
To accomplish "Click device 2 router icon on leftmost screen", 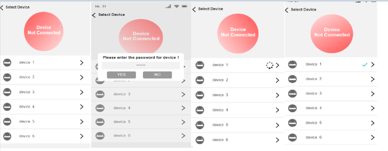I will point(7,77).
